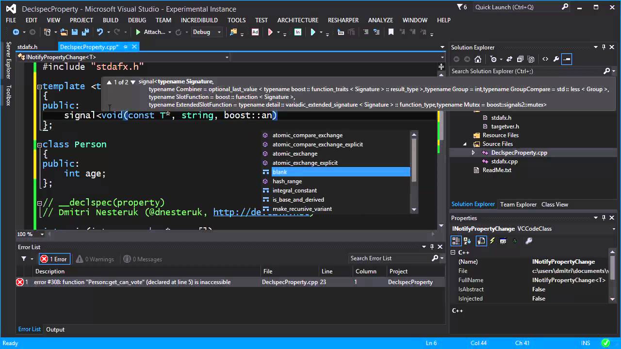Open the BUILD menu
621x349 pixels.
111,20
